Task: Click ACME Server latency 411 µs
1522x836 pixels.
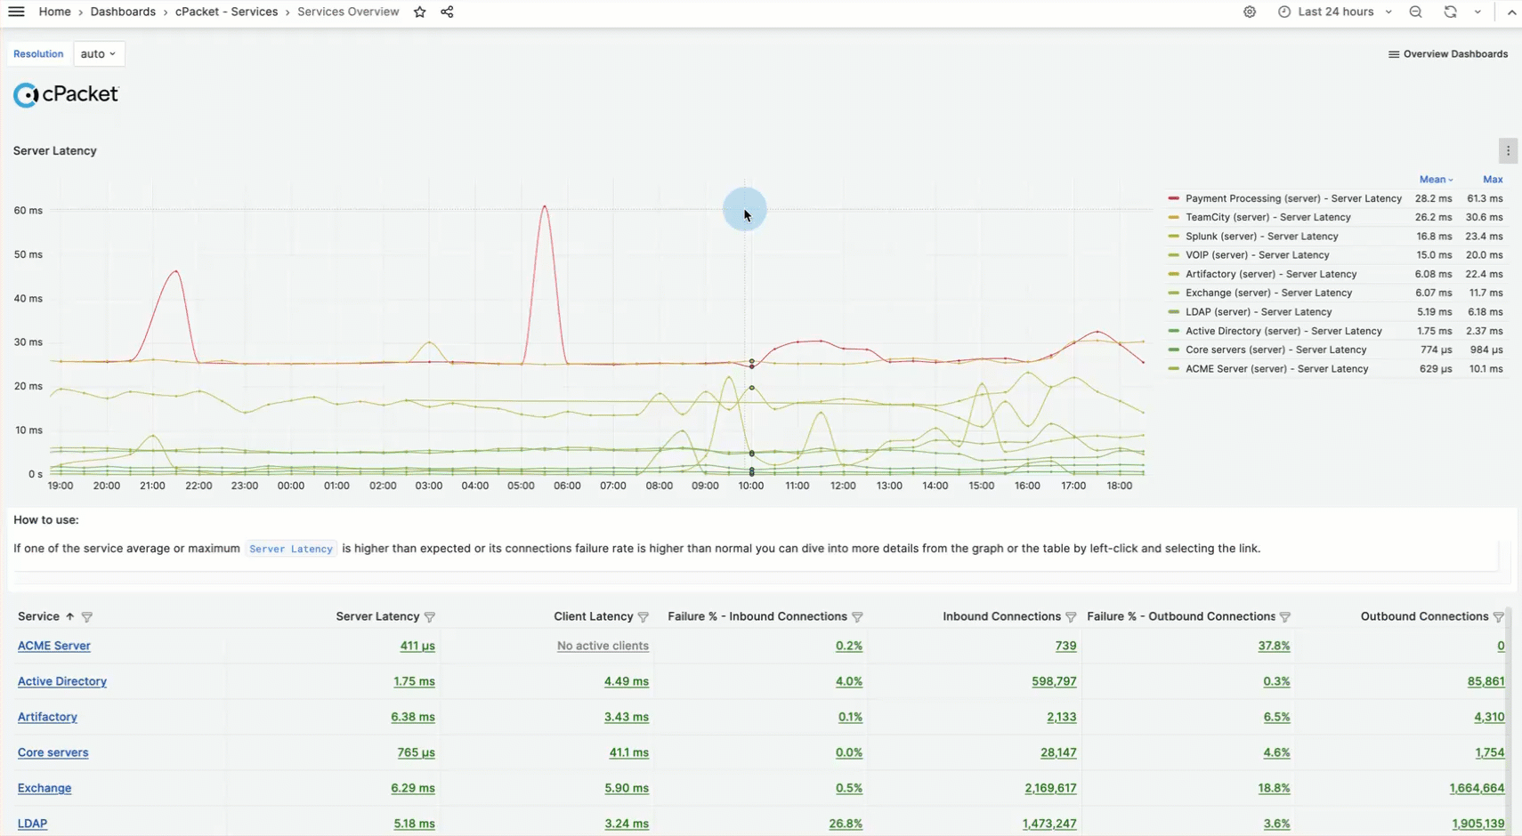Action: point(417,646)
